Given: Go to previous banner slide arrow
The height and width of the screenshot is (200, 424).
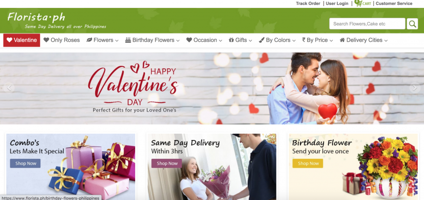Looking at the screenshot, I should coord(9,87).
